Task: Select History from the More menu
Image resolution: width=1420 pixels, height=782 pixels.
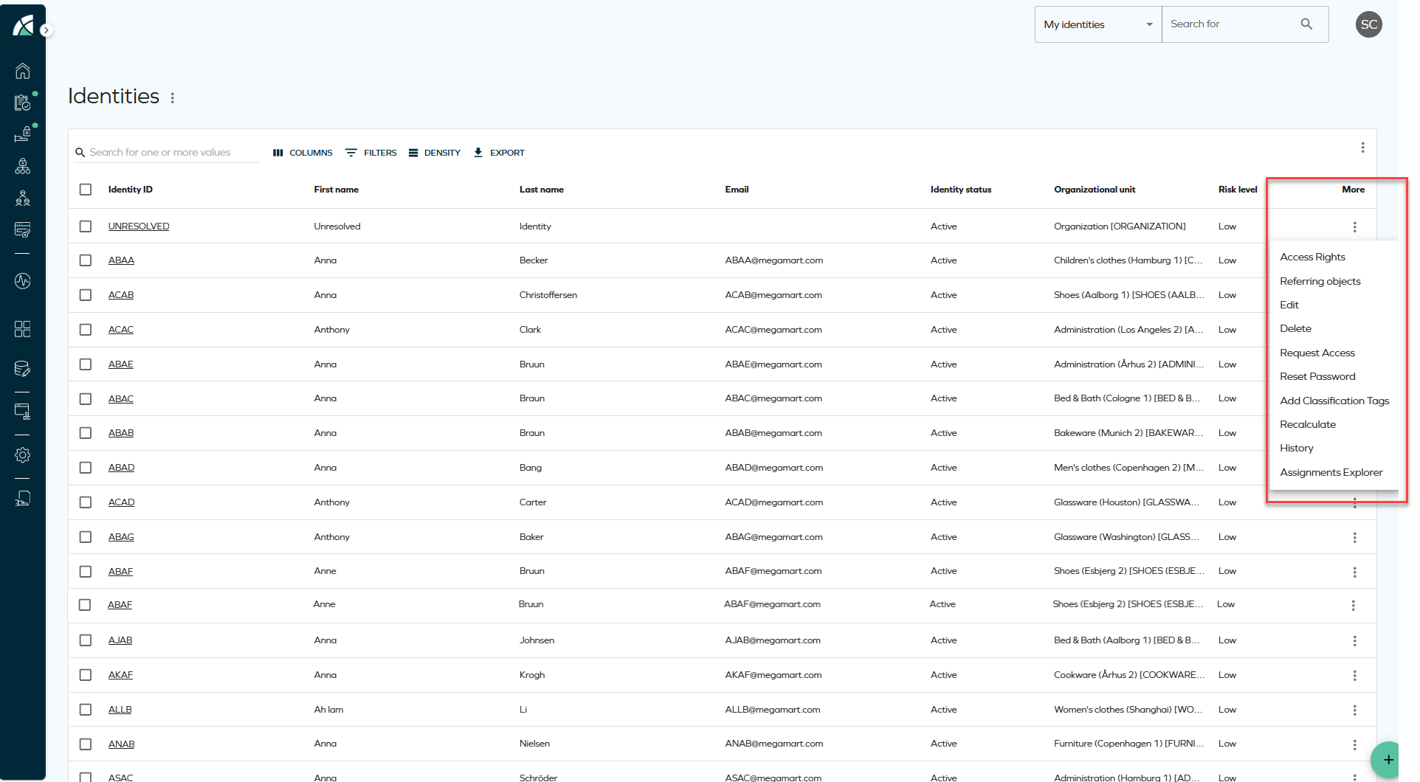Action: 1296,448
